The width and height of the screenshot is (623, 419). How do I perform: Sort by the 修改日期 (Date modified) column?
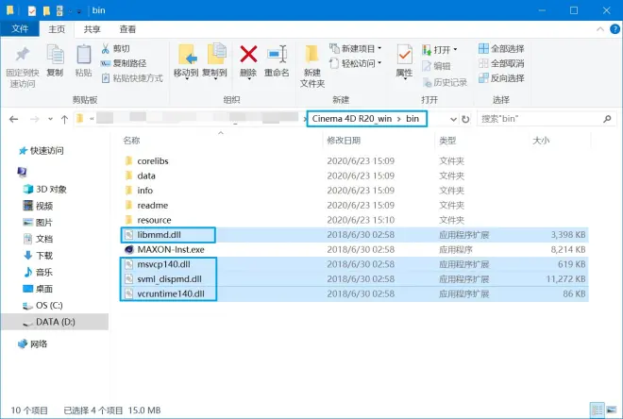pyautogui.click(x=344, y=141)
